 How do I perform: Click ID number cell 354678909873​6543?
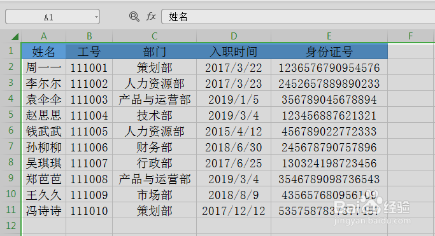(329, 179)
